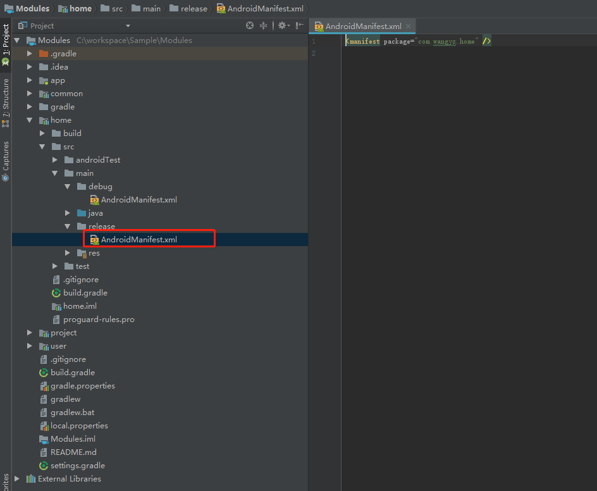Click the home breadcrumb in navigation bar

[80, 9]
